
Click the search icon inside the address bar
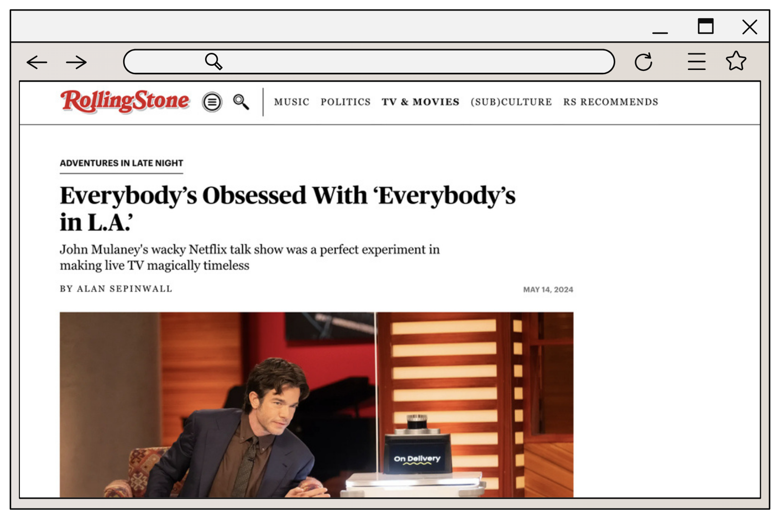tap(213, 61)
